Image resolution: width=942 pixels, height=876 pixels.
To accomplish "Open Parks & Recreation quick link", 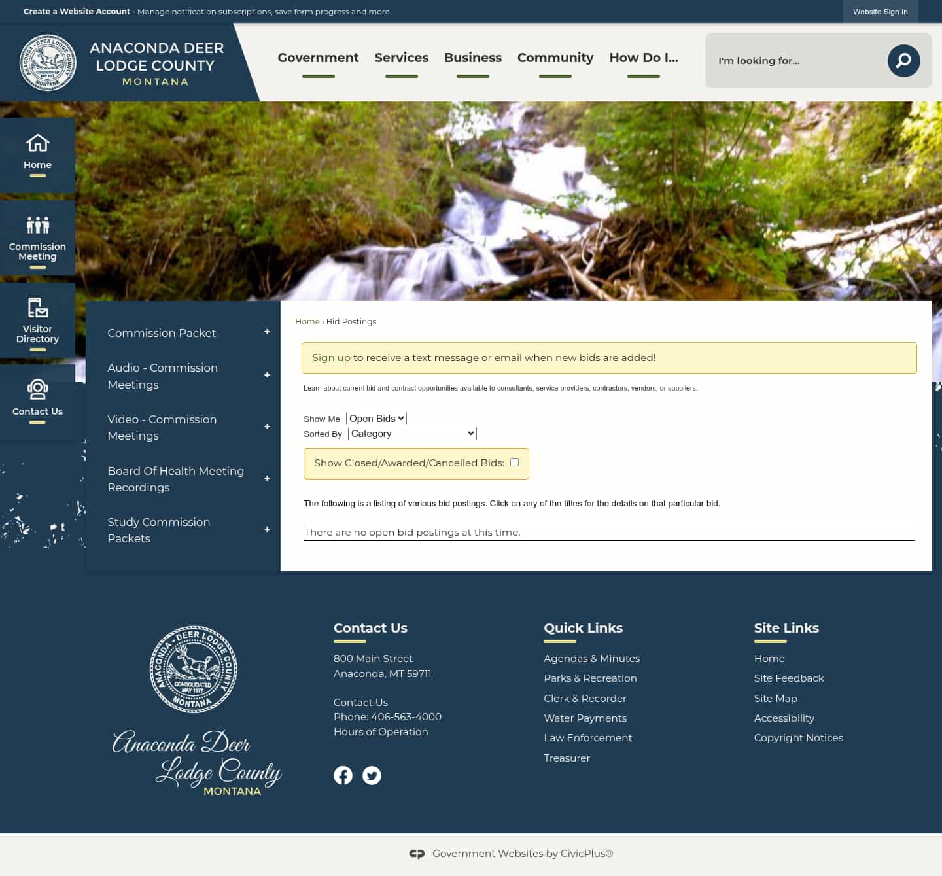I will pos(590,678).
